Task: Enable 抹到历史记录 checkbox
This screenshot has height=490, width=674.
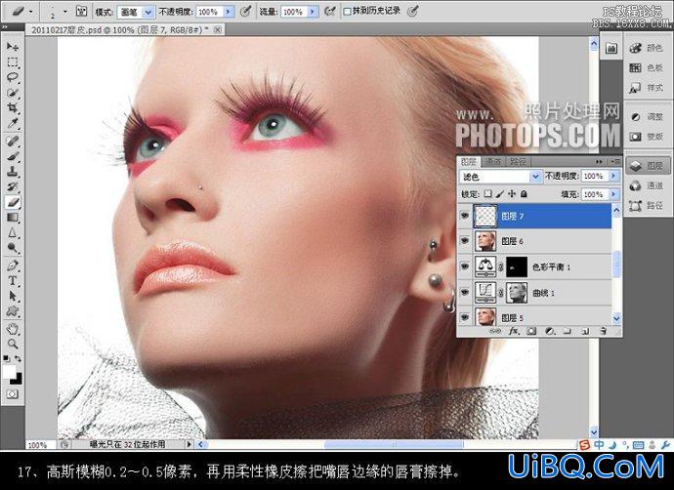Action: (348, 12)
